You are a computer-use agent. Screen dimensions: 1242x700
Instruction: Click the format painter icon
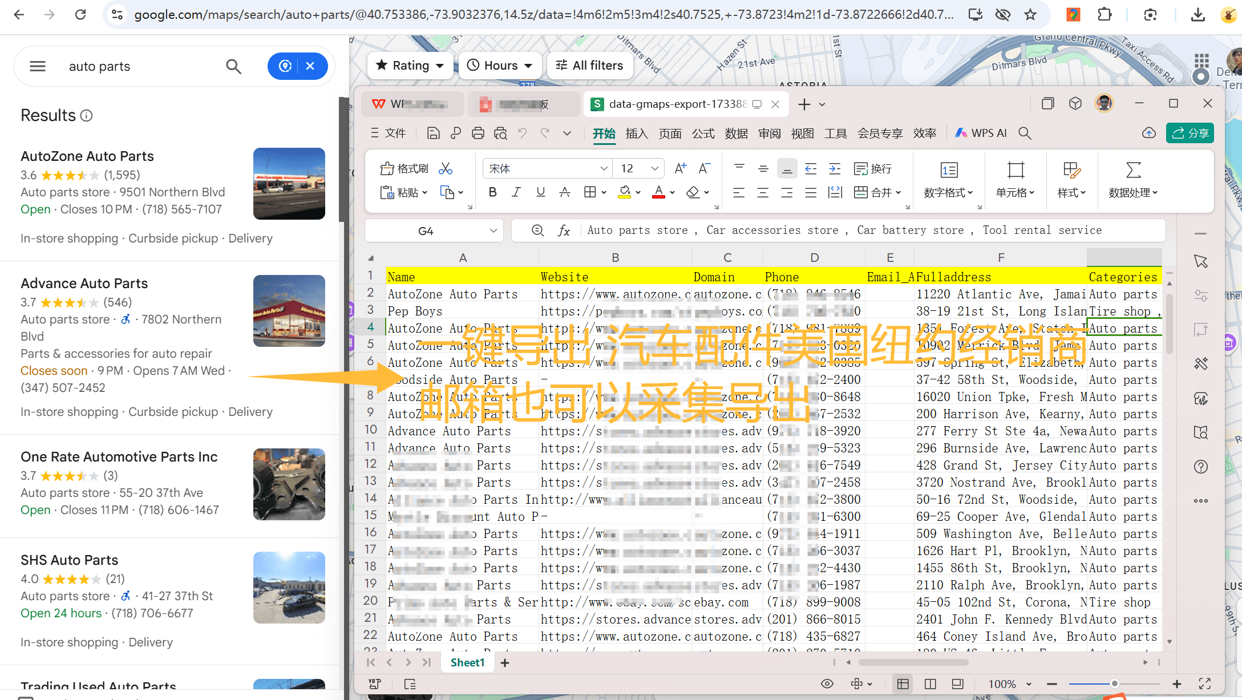[404, 168]
